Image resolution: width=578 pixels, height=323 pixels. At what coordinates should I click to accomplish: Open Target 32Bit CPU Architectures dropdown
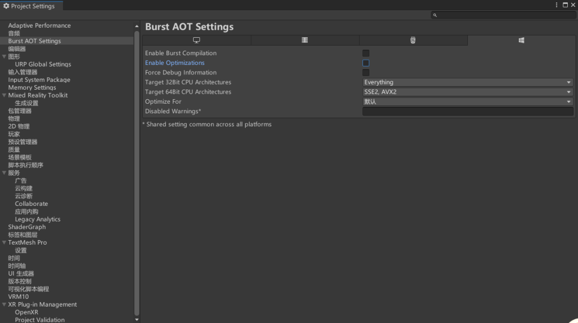pyautogui.click(x=468, y=82)
